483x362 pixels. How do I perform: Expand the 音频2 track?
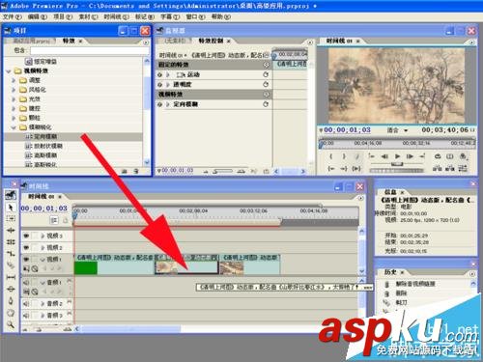click(x=43, y=303)
